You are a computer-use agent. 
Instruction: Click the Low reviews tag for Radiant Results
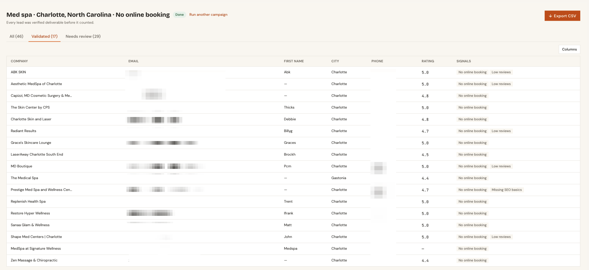[x=501, y=131]
